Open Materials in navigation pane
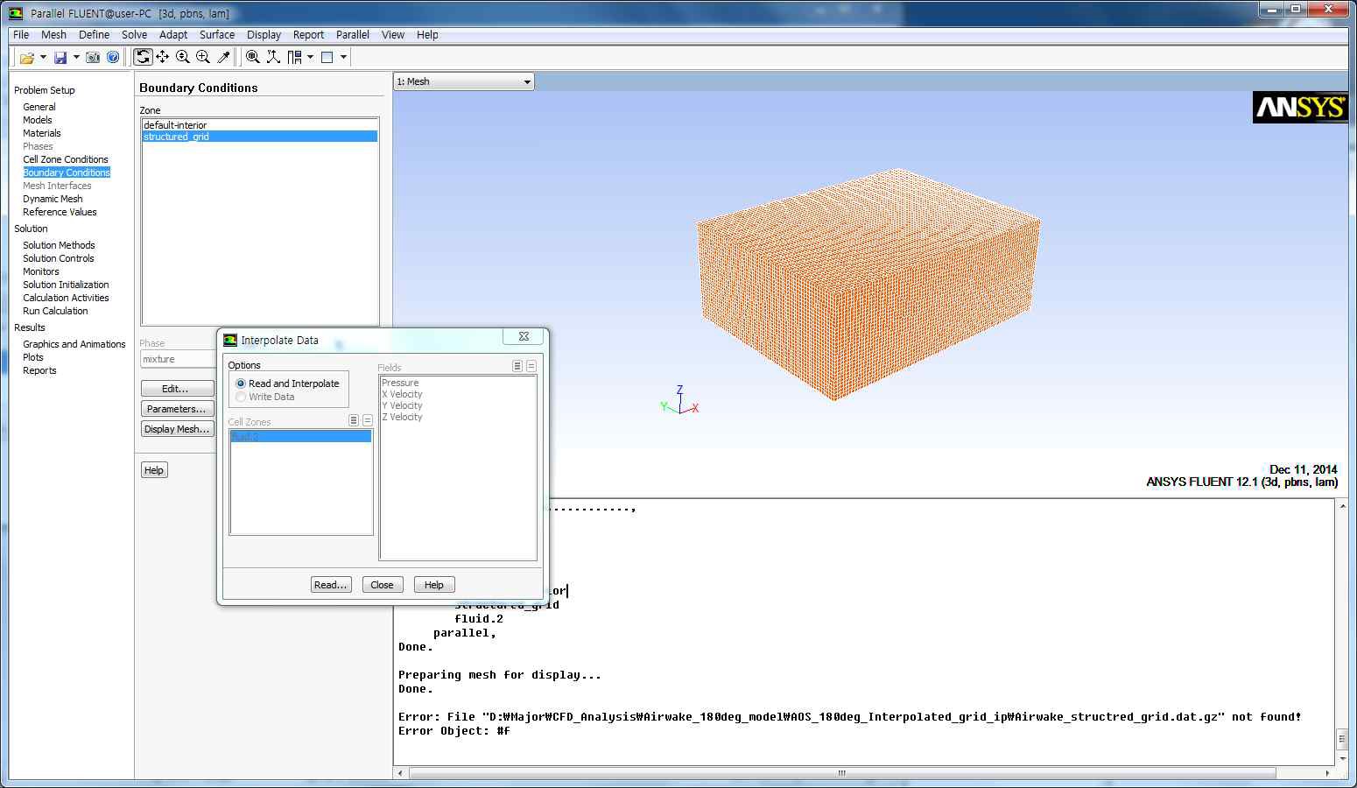This screenshot has height=788, width=1357. (x=42, y=133)
